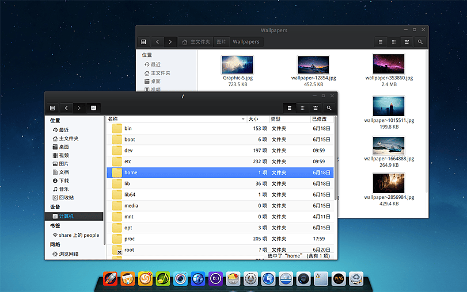Screen dimensions: 467x292
Task: Click the back arrow in the Wallpapers window
Action: coord(157,42)
